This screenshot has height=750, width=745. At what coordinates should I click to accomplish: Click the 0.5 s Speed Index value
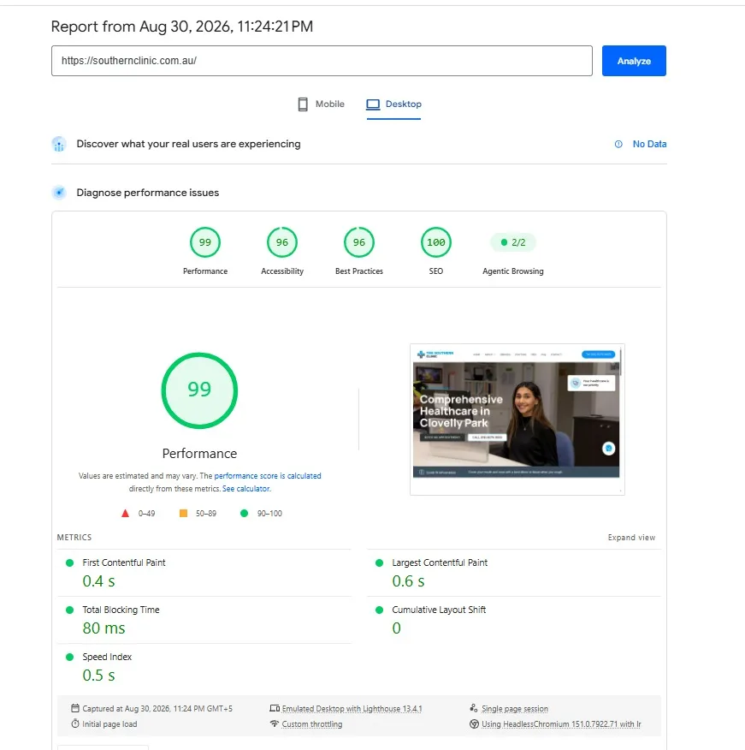[x=99, y=676]
